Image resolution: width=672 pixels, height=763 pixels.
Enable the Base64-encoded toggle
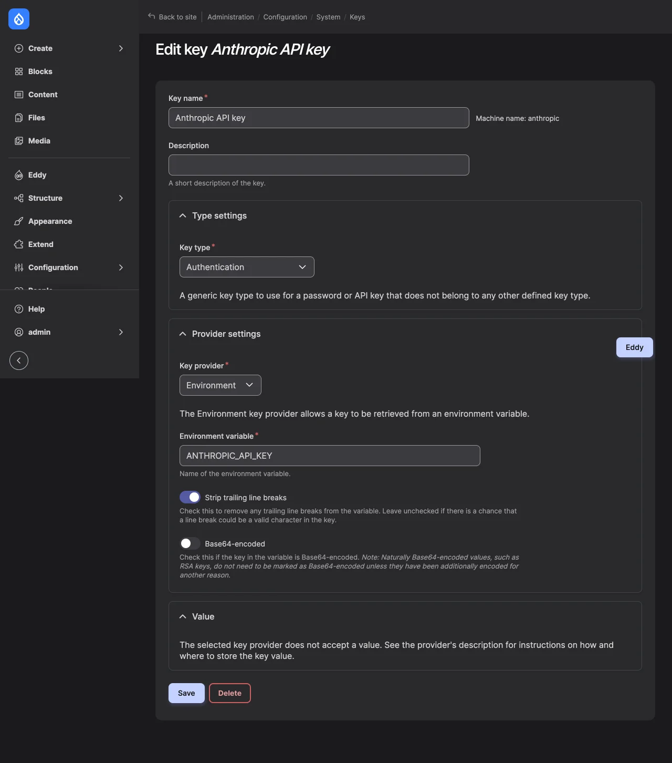190,543
